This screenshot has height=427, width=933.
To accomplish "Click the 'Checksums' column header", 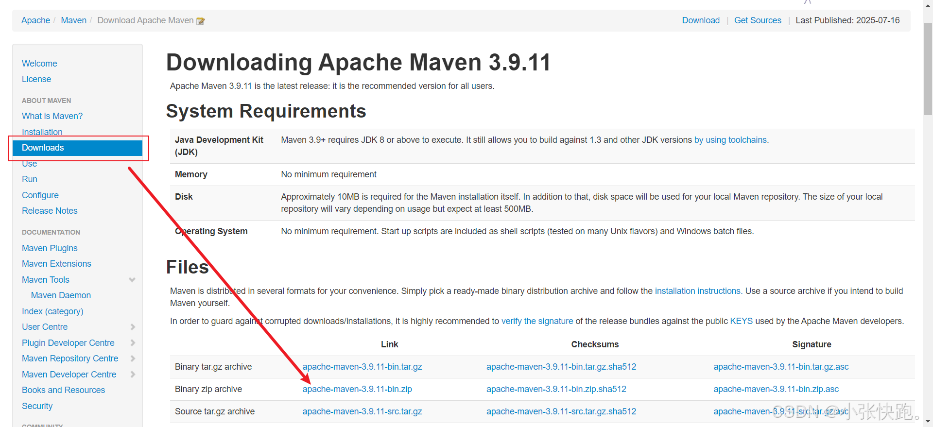I will point(595,344).
